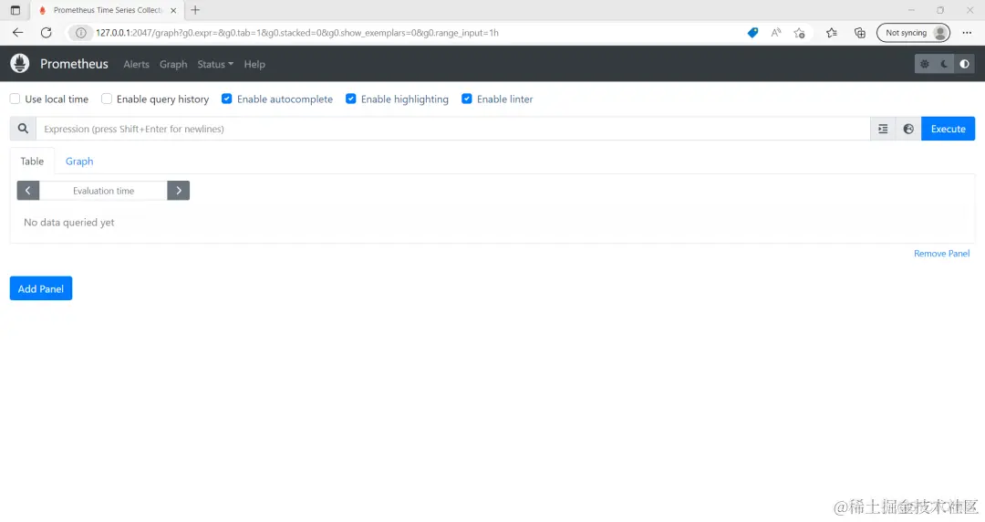
Task: Click the Prometheus brand title
Action: click(74, 64)
